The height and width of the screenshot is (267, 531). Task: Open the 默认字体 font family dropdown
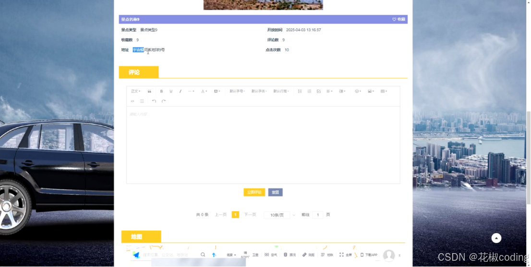[259, 92]
